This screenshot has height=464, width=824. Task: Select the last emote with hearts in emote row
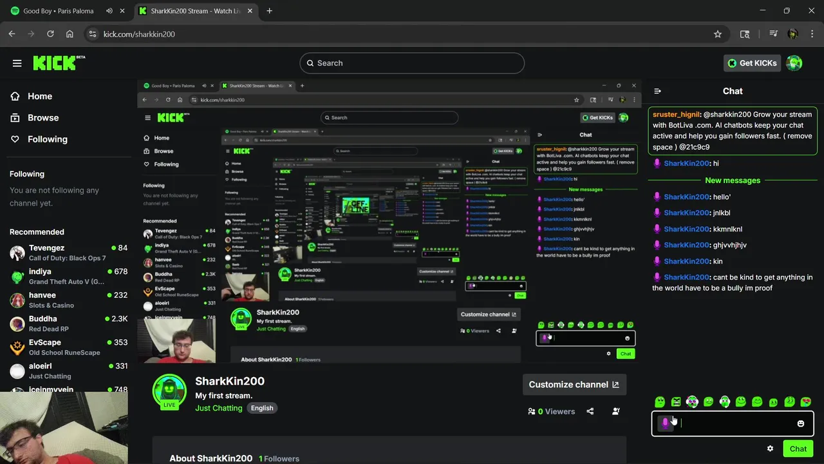[x=806, y=402]
